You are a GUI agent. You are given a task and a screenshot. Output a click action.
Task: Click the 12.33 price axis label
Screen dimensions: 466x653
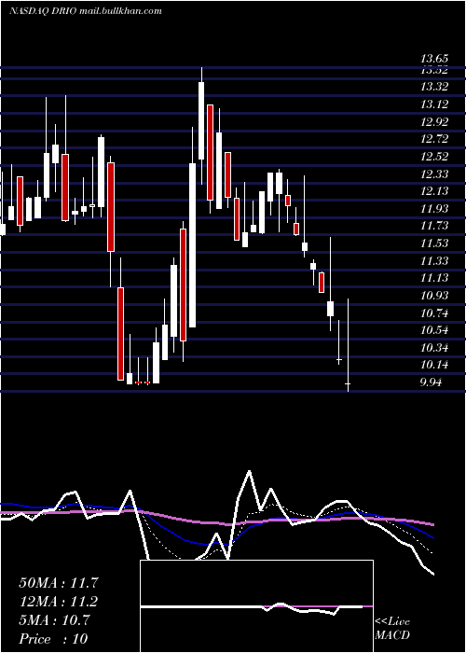434,174
